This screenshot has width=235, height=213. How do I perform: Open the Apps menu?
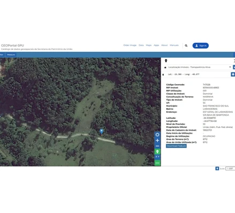tap(156, 45)
